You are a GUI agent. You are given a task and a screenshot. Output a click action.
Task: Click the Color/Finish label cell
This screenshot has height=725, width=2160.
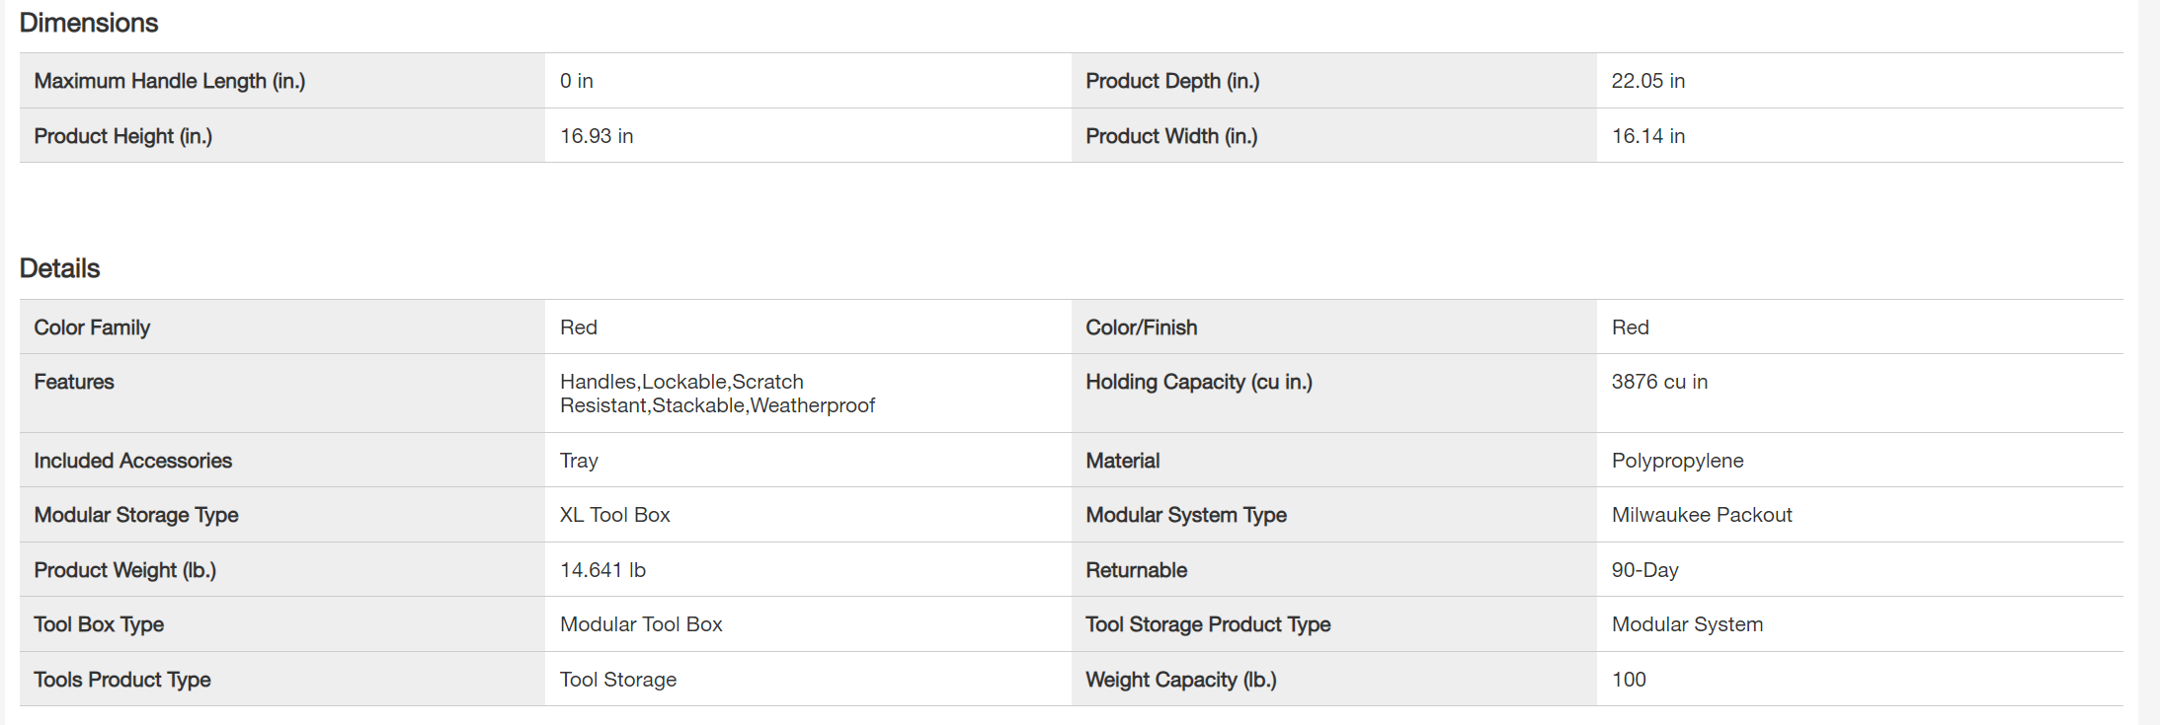(x=1142, y=327)
